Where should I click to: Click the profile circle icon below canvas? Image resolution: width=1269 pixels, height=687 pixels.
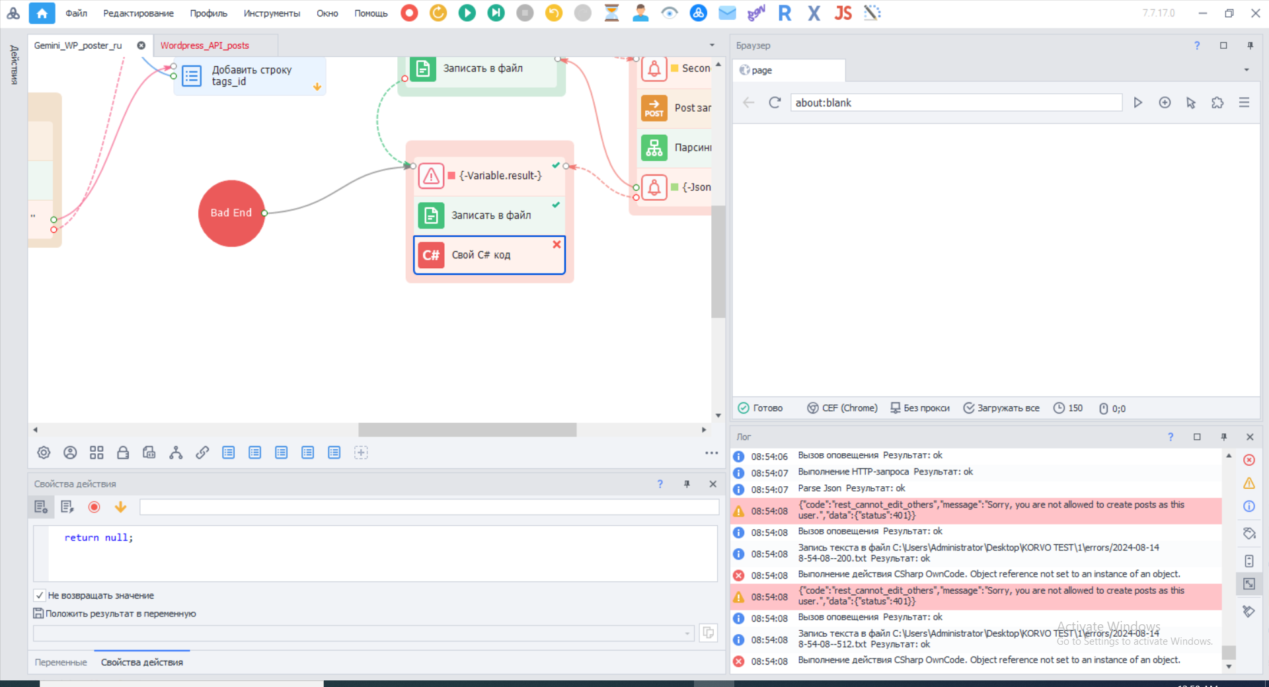70,452
